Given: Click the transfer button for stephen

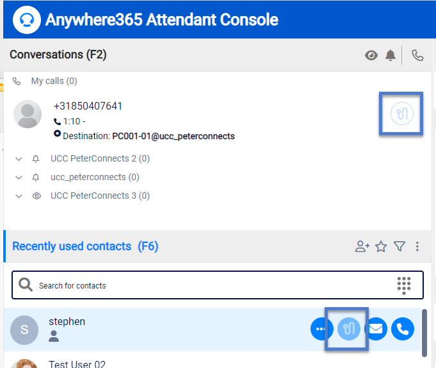Looking at the screenshot, I should click(348, 330).
